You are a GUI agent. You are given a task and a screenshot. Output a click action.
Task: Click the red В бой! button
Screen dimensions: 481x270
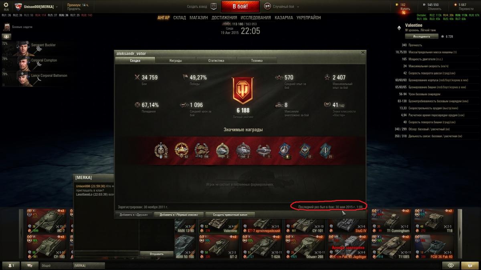coord(240,6)
